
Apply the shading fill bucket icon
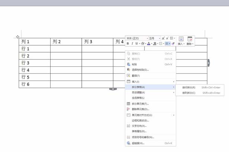[x=155, y=43]
